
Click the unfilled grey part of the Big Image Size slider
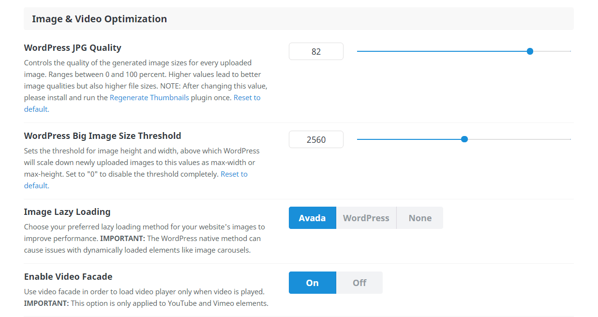click(518, 139)
